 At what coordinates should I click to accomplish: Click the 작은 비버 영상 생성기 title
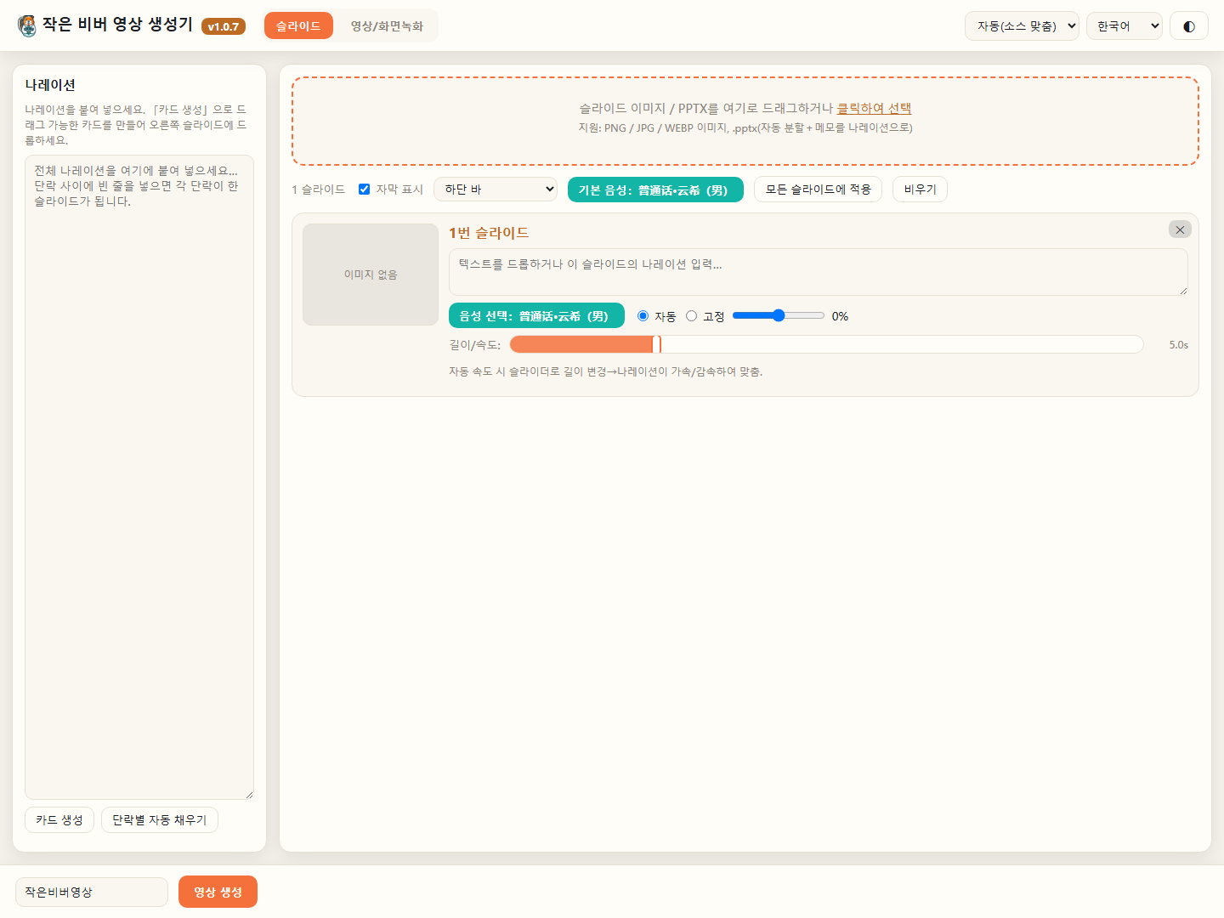coord(118,25)
